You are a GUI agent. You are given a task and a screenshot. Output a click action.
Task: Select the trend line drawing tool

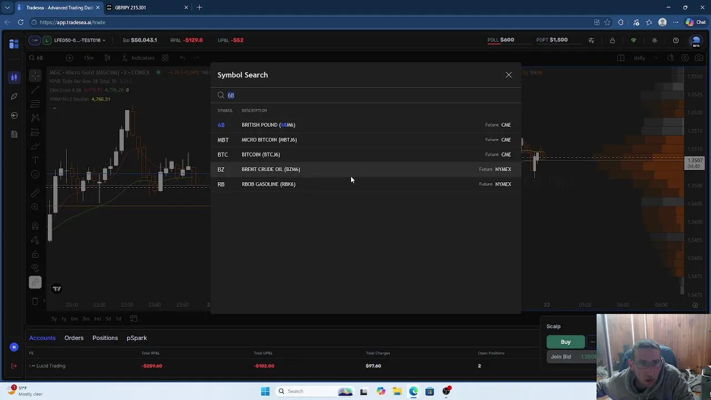pyautogui.click(x=35, y=89)
